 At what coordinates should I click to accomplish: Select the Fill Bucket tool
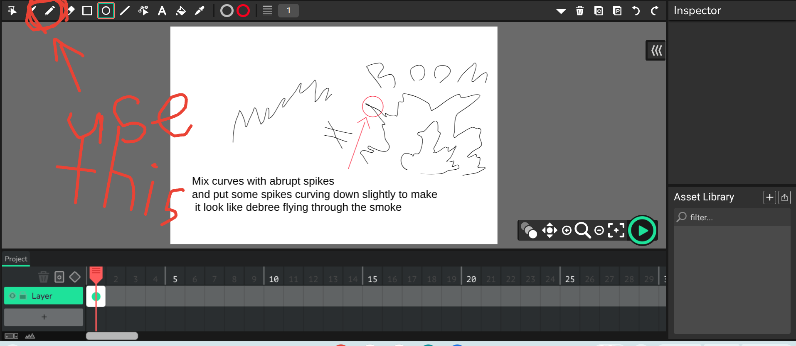181,11
